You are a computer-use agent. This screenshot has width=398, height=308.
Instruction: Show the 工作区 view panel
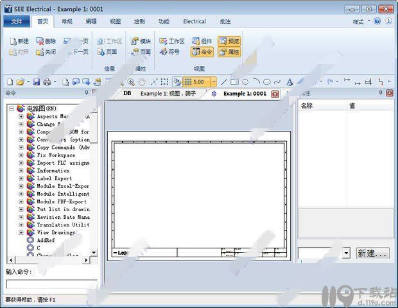tap(172, 41)
